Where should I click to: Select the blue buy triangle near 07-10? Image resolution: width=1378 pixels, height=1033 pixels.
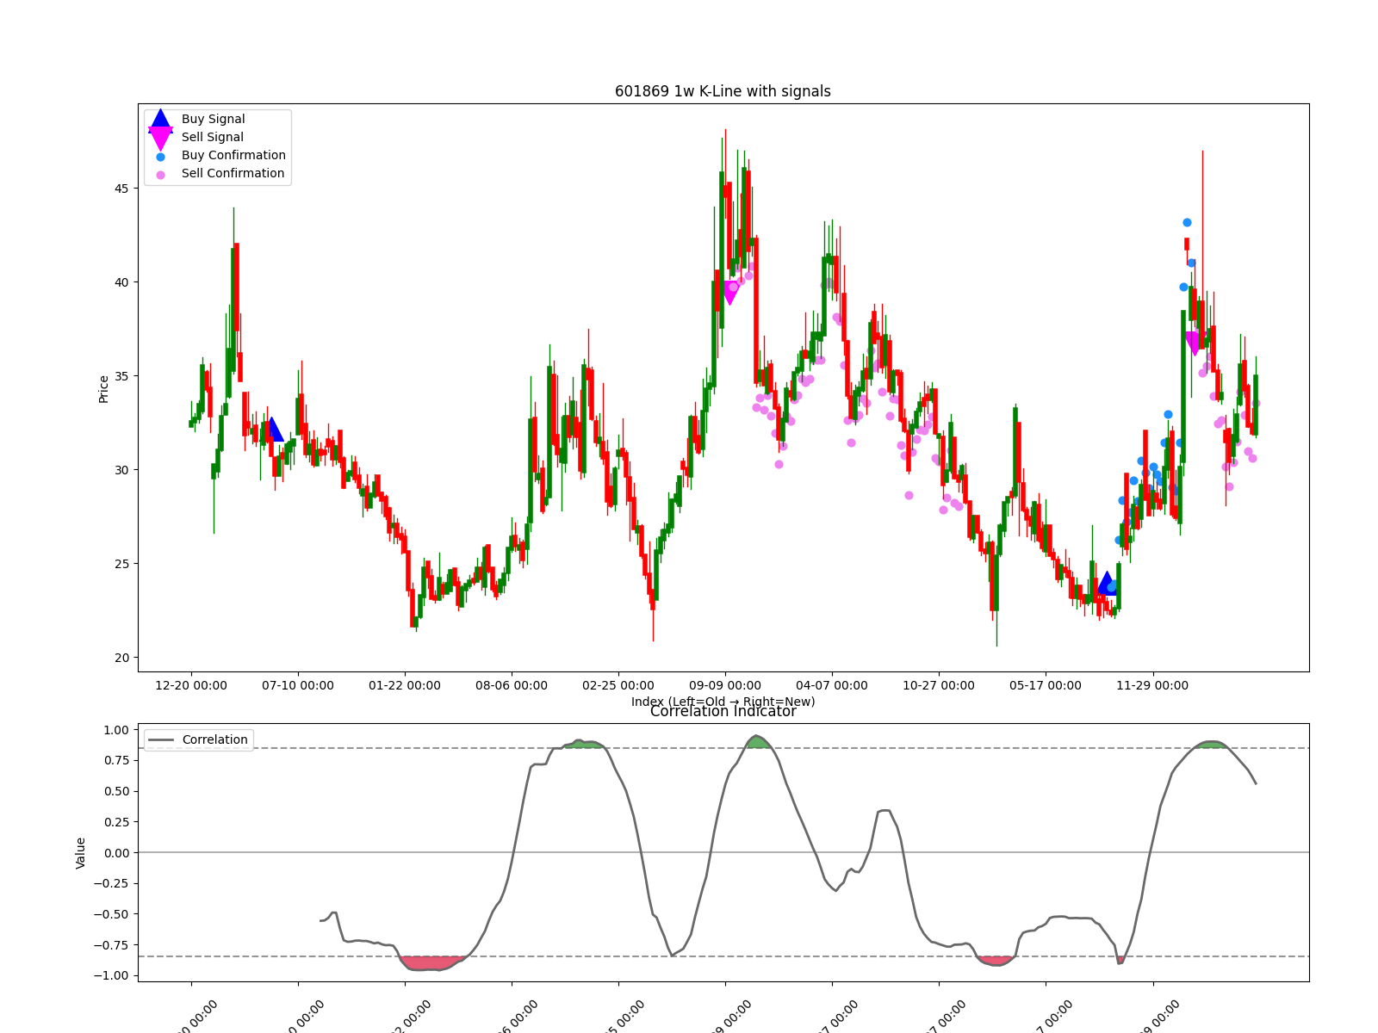coord(272,430)
